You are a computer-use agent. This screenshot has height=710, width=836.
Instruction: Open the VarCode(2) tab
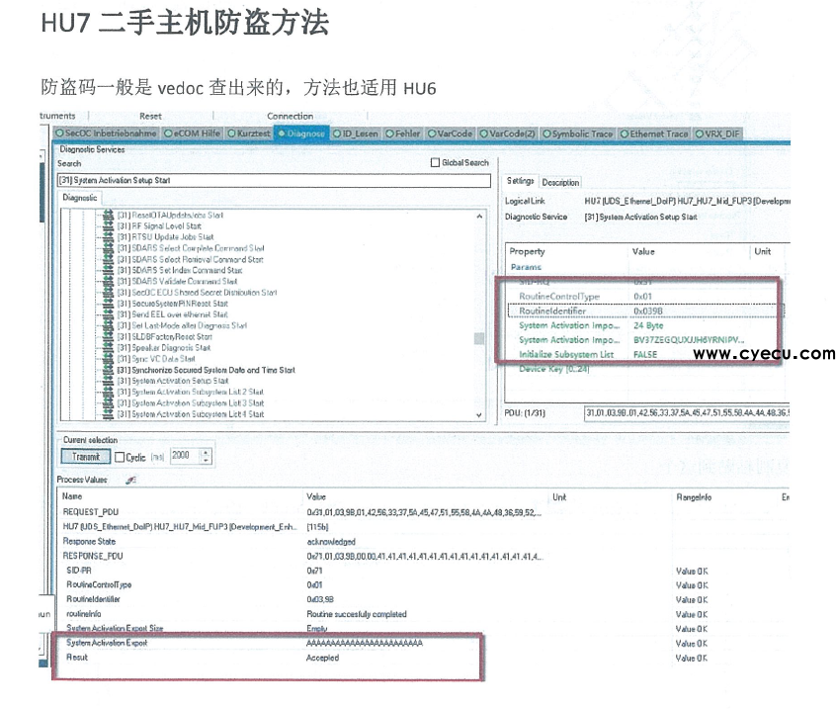pos(507,133)
